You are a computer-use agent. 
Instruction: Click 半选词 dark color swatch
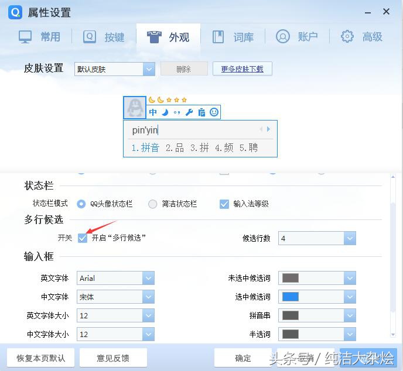[x=291, y=334]
